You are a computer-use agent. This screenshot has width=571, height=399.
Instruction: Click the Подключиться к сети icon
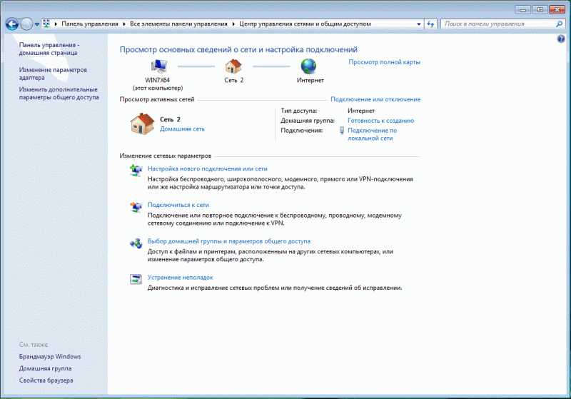point(136,207)
